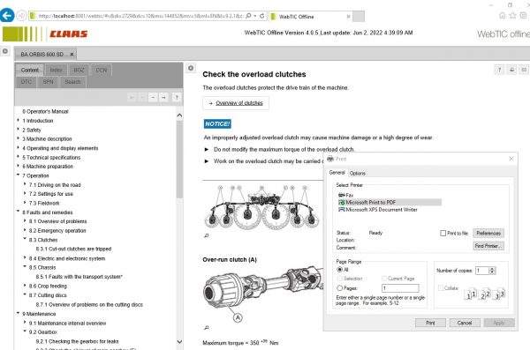Open 9.2.1 Checking the gearbox for leaks
Screen dimensions: 530x350
[77, 341]
